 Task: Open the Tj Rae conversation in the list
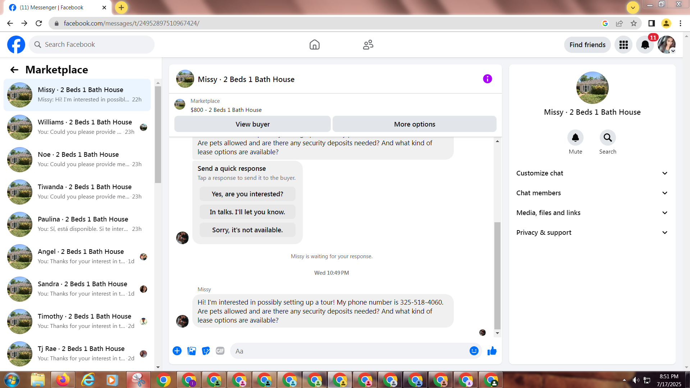pyautogui.click(x=77, y=354)
